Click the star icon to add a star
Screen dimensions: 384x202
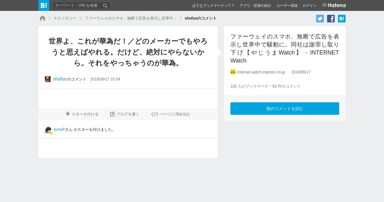click(x=68, y=114)
